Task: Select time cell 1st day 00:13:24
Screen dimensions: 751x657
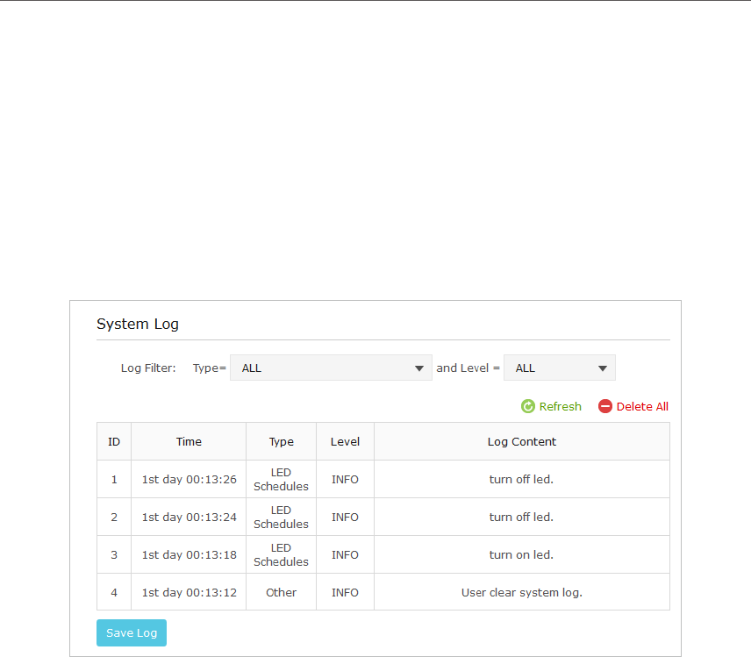Action: pos(190,518)
